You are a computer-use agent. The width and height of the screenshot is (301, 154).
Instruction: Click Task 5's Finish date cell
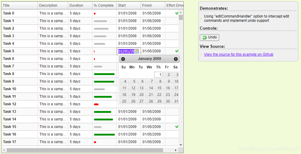153,51
